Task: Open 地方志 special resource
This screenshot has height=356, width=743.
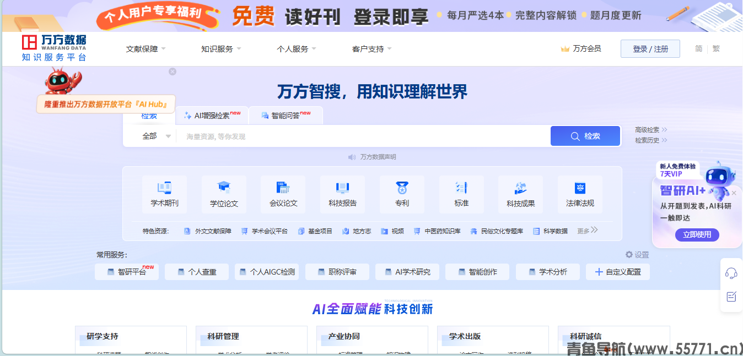Action: 357,231
